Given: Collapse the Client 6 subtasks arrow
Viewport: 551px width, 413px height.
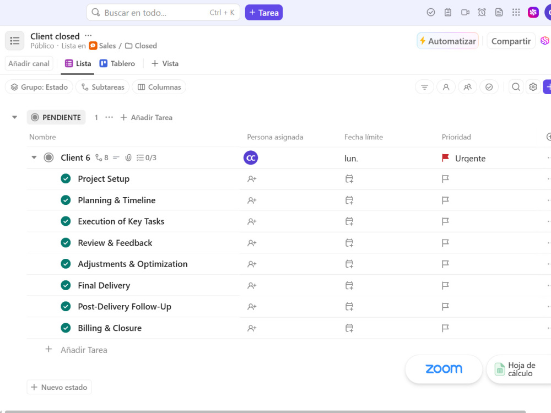Looking at the screenshot, I should (x=34, y=157).
